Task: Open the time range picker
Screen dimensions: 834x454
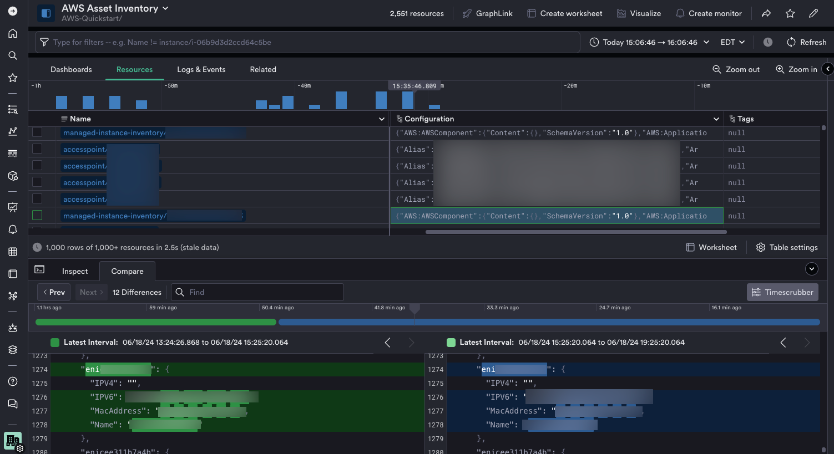Action: pyautogui.click(x=649, y=42)
